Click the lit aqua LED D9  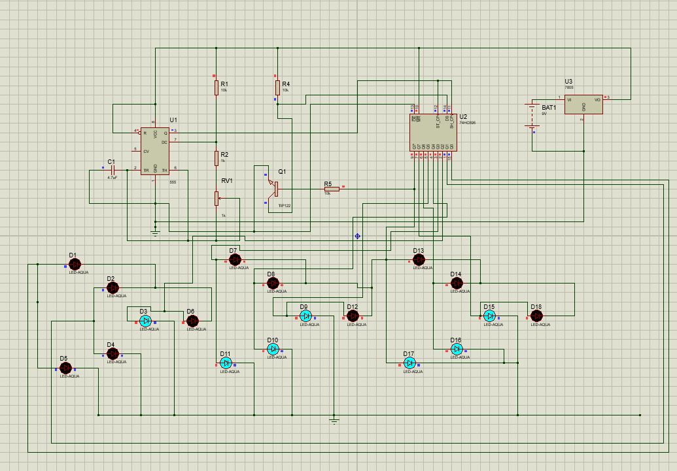(x=305, y=316)
